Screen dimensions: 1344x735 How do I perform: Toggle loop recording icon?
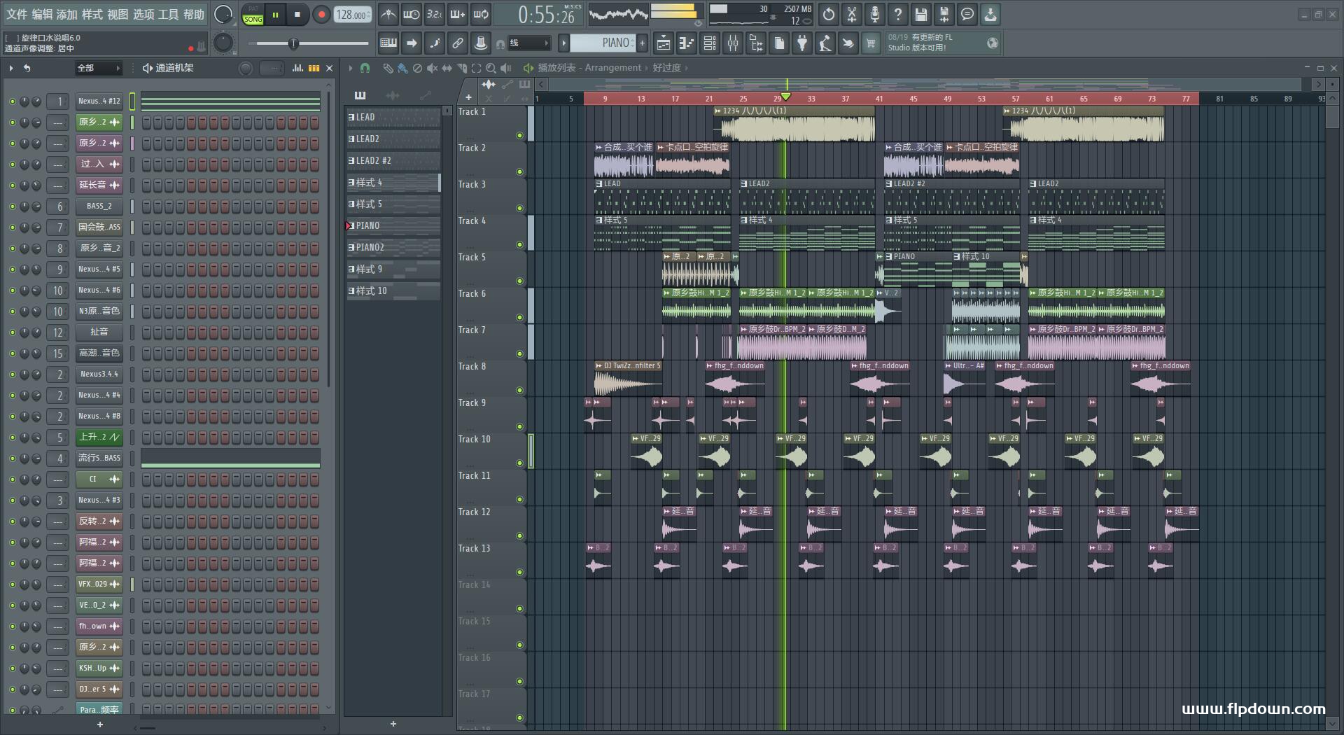point(481,14)
